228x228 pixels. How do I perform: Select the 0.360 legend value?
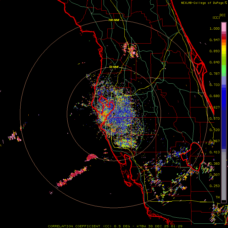pyautogui.click(x=215, y=164)
